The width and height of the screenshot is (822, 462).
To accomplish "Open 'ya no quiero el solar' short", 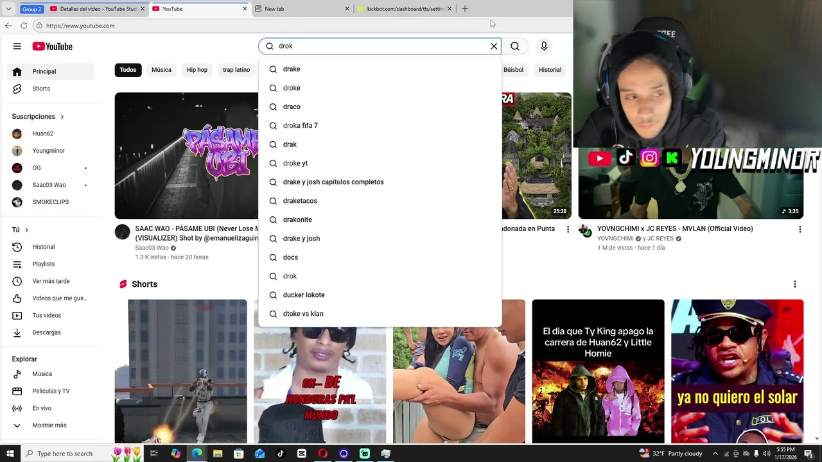I will 737,371.
